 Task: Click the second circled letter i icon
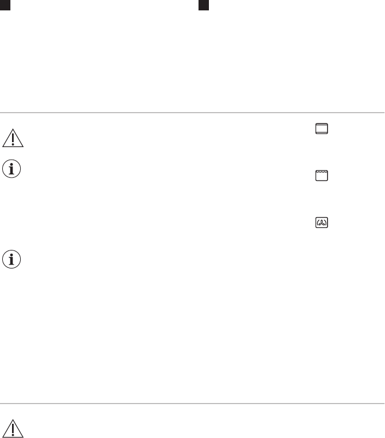click(x=11, y=259)
